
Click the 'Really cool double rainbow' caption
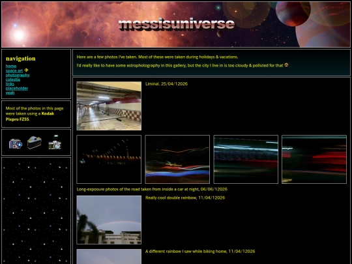[x=185, y=198]
